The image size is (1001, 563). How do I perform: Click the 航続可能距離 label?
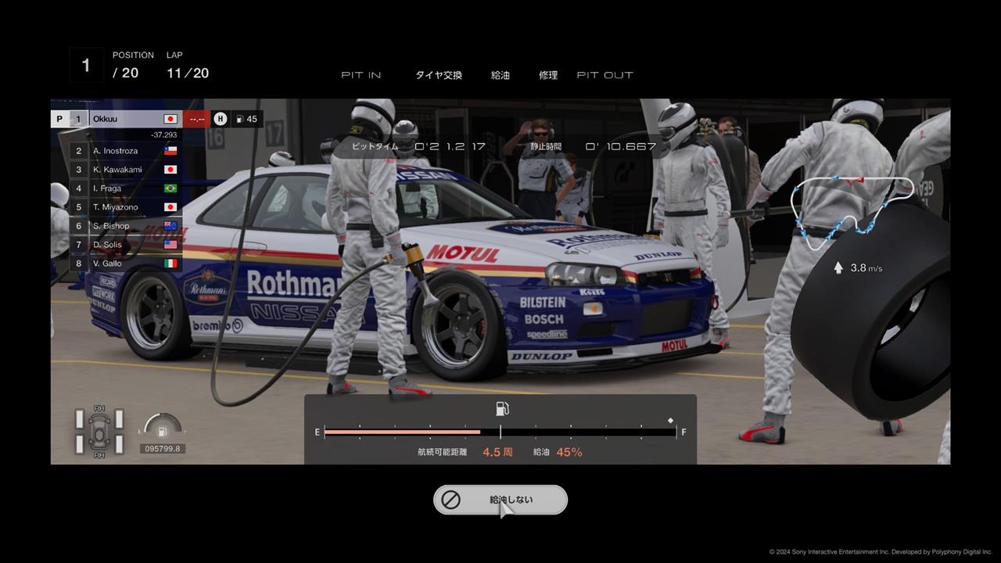tap(443, 452)
